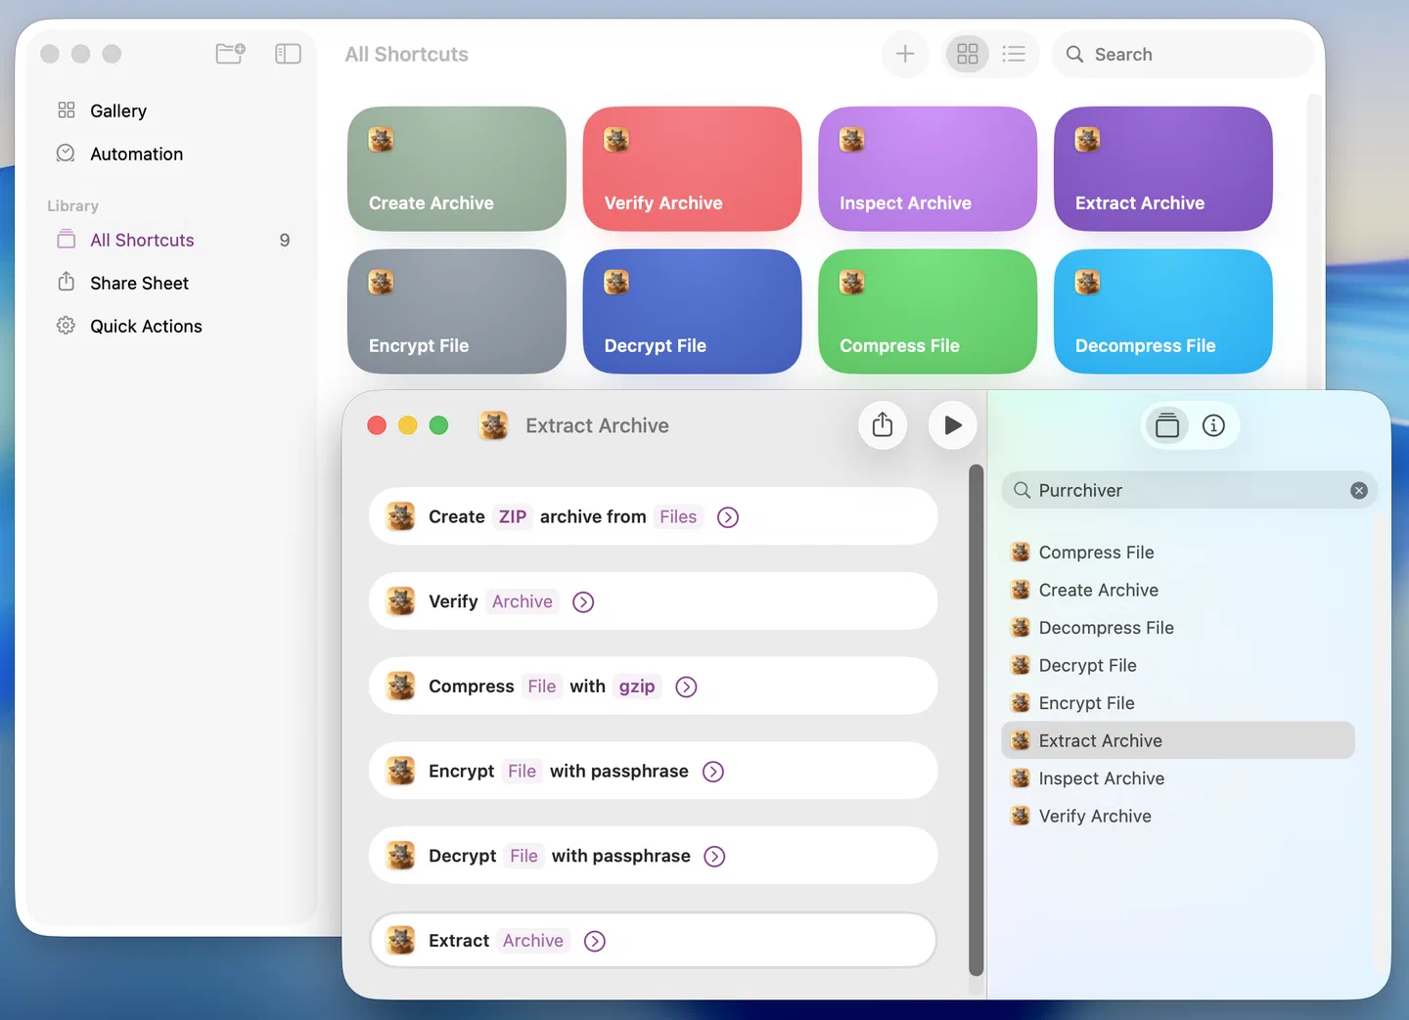Select Decrypt File in action list
1409x1020 pixels.
(x=1178, y=665)
